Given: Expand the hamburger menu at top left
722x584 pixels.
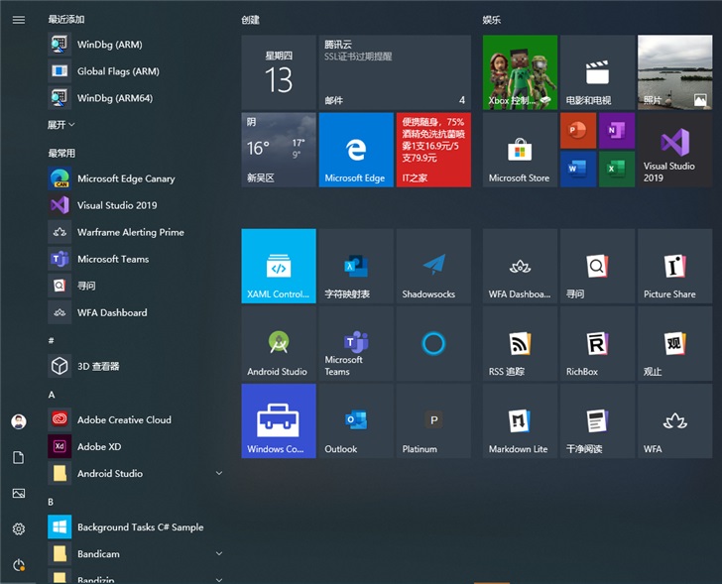Looking at the screenshot, I should pyautogui.click(x=19, y=20).
